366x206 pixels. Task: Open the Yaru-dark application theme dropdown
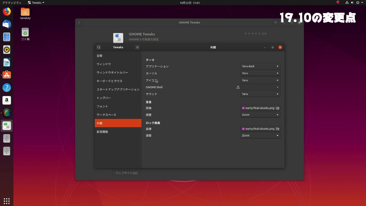coord(260,66)
